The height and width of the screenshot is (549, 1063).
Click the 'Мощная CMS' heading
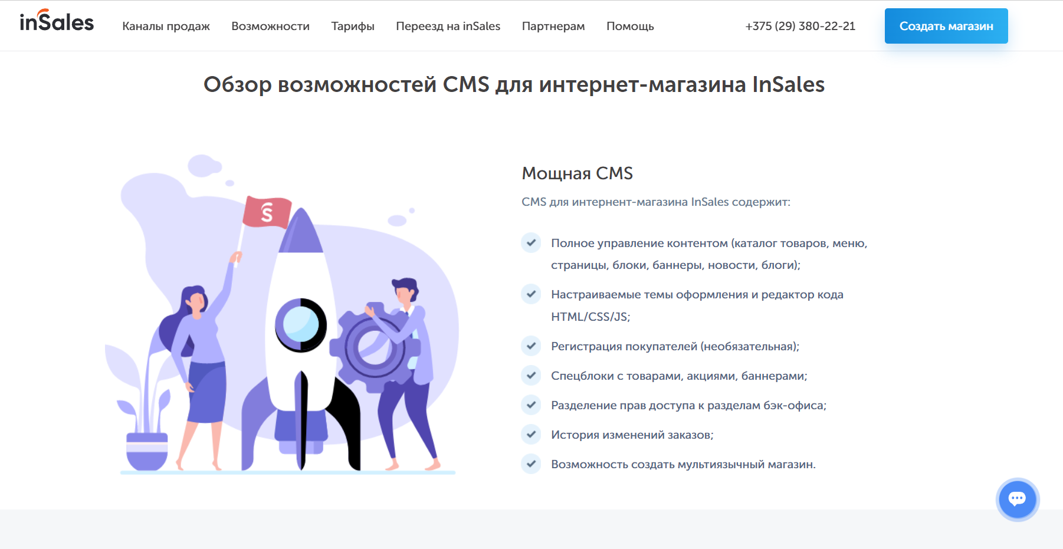pyautogui.click(x=578, y=173)
